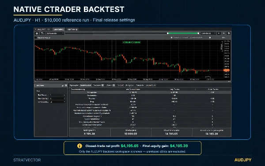Open the Orders results tab
The width and height of the screenshot is (265, 166).
tap(111, 85)
